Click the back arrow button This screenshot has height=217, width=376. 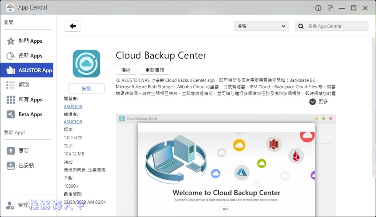(73, 26)
